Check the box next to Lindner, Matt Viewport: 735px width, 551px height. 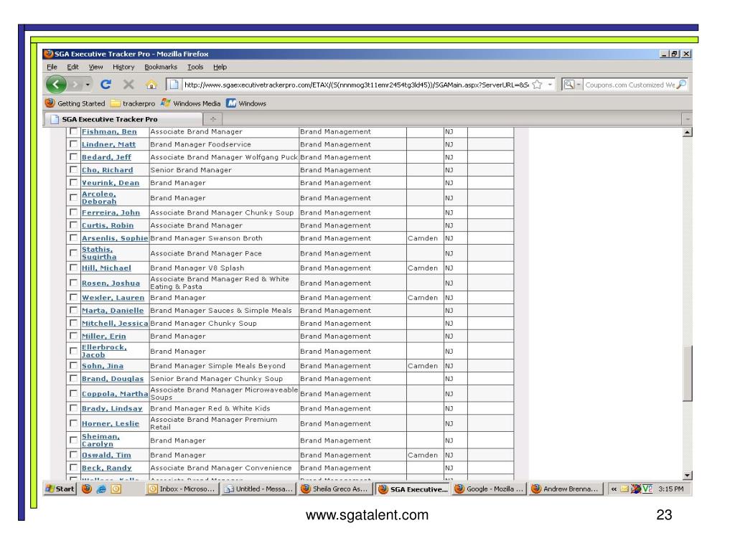73,143
